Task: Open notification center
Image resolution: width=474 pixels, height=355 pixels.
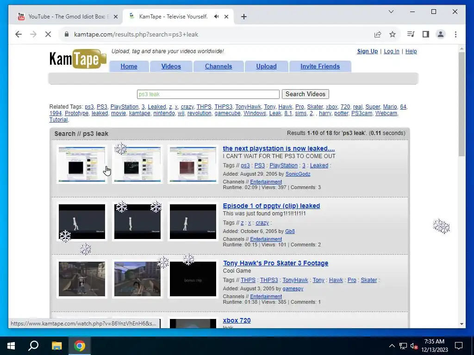Action: click(459, 346)
